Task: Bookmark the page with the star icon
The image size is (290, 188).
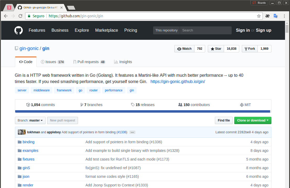Action: [x=259, y=16]
